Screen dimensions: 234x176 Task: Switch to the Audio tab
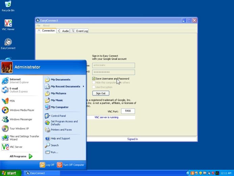(x=63, y=31)
